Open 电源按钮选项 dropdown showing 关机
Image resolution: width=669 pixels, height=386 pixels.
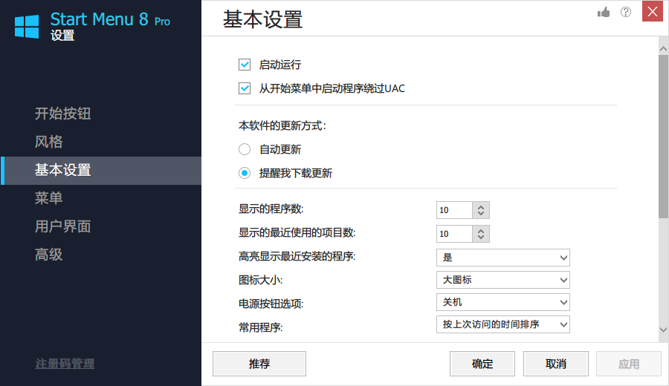pos(503,302)
